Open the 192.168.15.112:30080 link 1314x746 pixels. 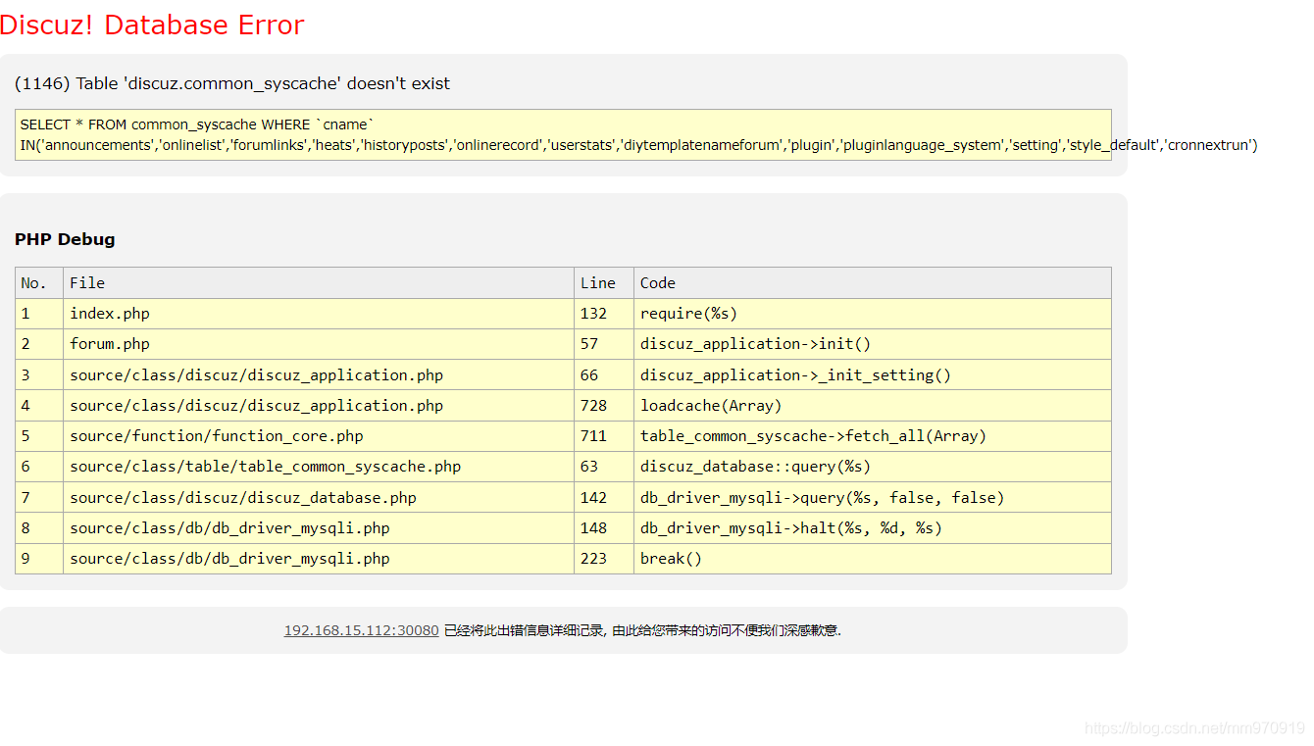[x=361, y=630]
